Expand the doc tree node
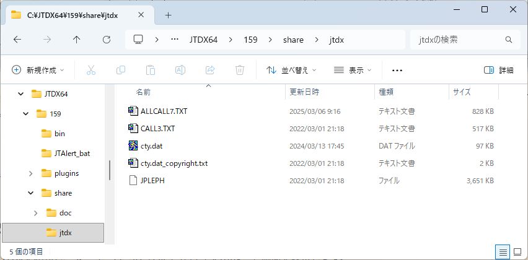Screen dimensions: 528x260 (x=36, y=213)
